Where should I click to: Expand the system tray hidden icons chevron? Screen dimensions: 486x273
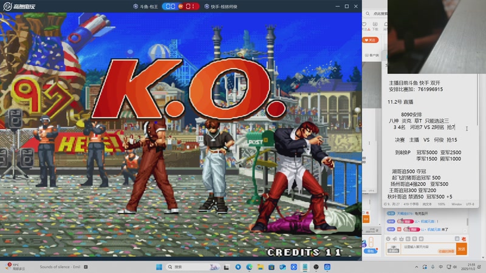coord(416,267)
